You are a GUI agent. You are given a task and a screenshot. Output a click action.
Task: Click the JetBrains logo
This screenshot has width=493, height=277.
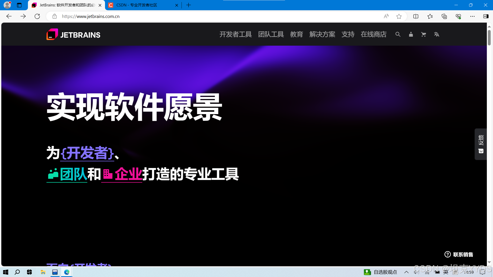coord(73,34)
